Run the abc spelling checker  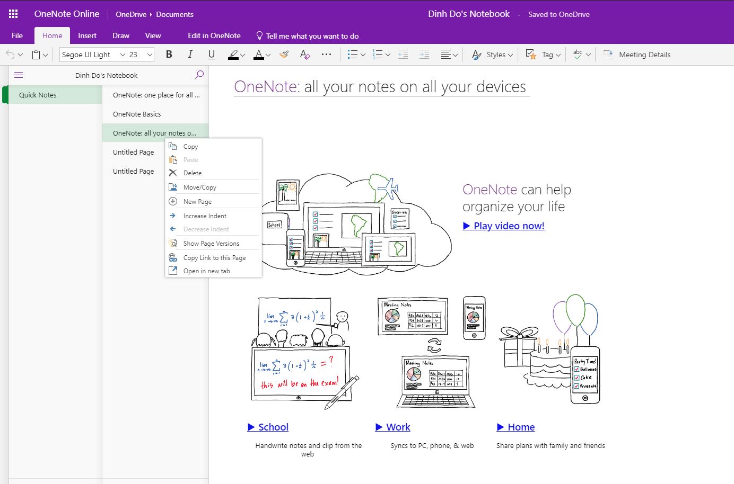[x=577, y=54]
